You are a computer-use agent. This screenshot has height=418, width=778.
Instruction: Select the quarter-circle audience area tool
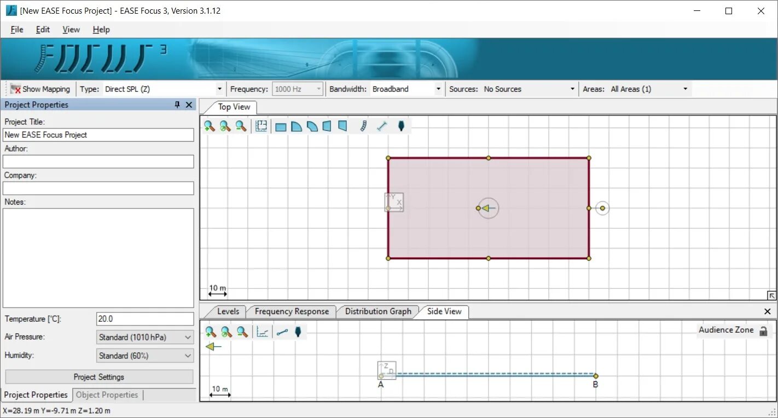pos(297,127)
